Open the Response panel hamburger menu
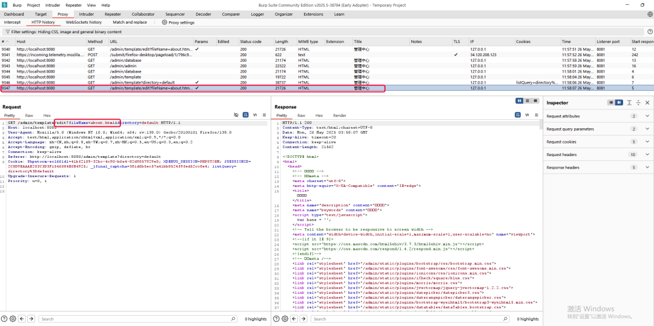Viewport: 654px width, 326px height. click(x=536, y=115)
